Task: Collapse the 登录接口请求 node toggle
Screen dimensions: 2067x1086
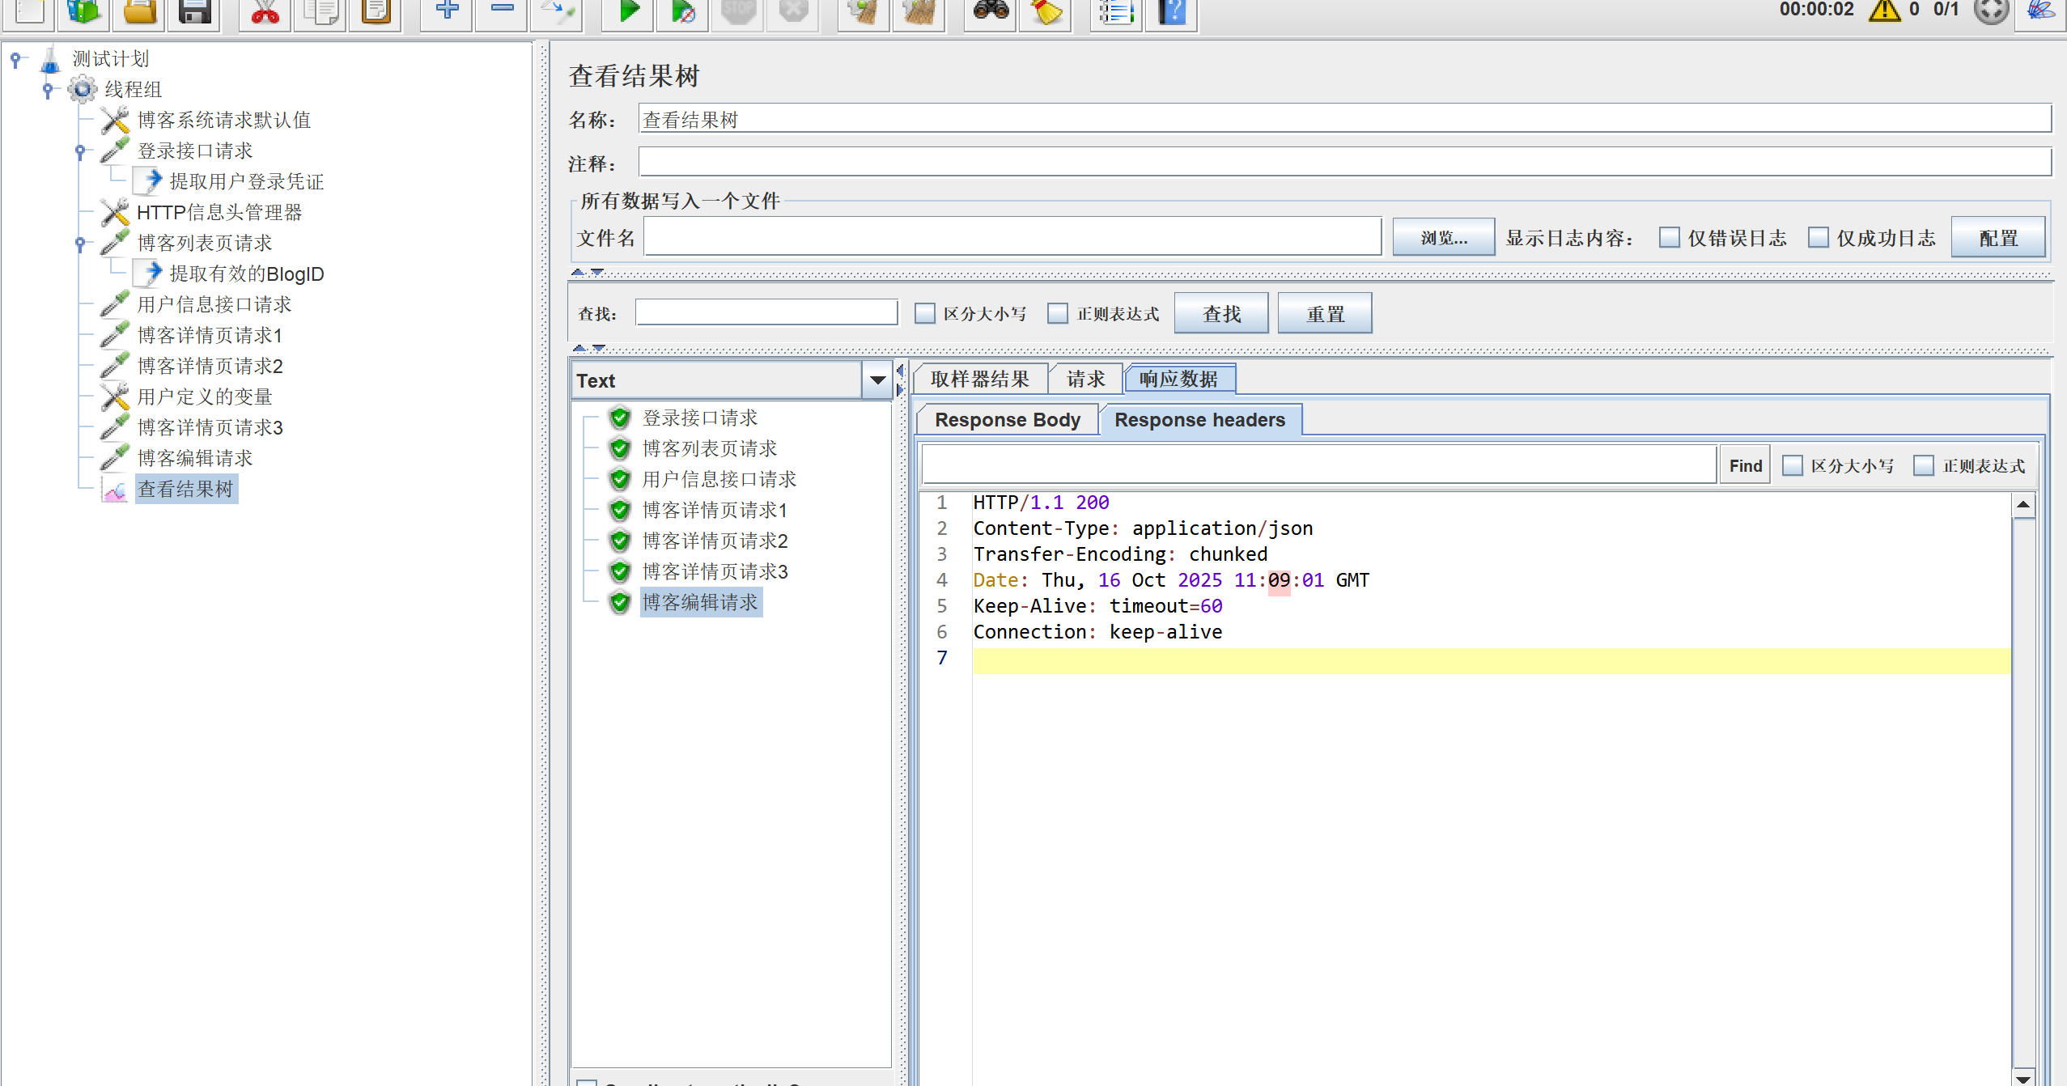Action: (80, 151)
